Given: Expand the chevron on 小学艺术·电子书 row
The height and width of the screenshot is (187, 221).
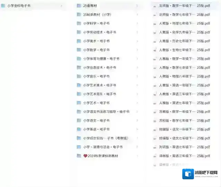Looking at the screenshot, I should pyautogui.click(x=137, y=103).
